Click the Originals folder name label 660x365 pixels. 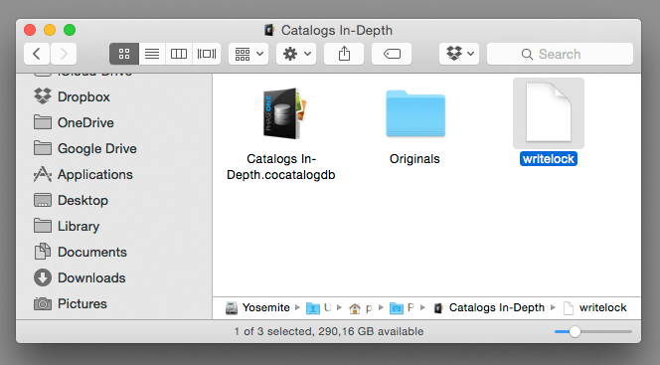414,159
